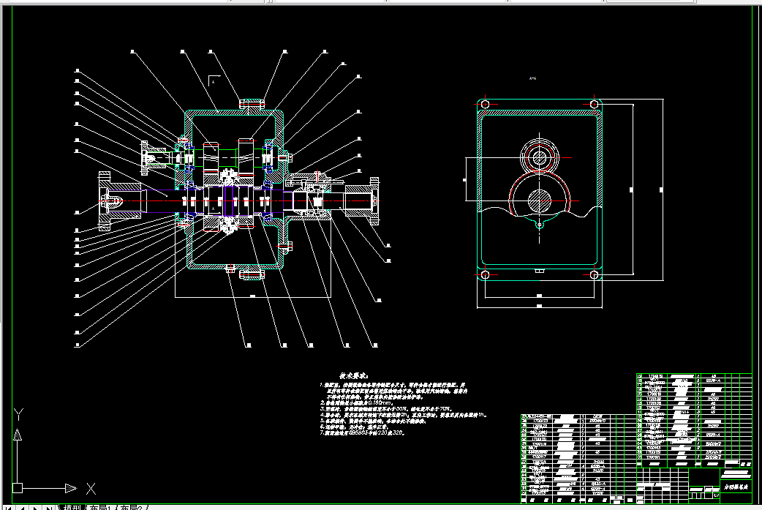Screen dimensions: 762x510
Task: Click next layout tab arrow
Action: pyautogui.click(x=36, y=508)
